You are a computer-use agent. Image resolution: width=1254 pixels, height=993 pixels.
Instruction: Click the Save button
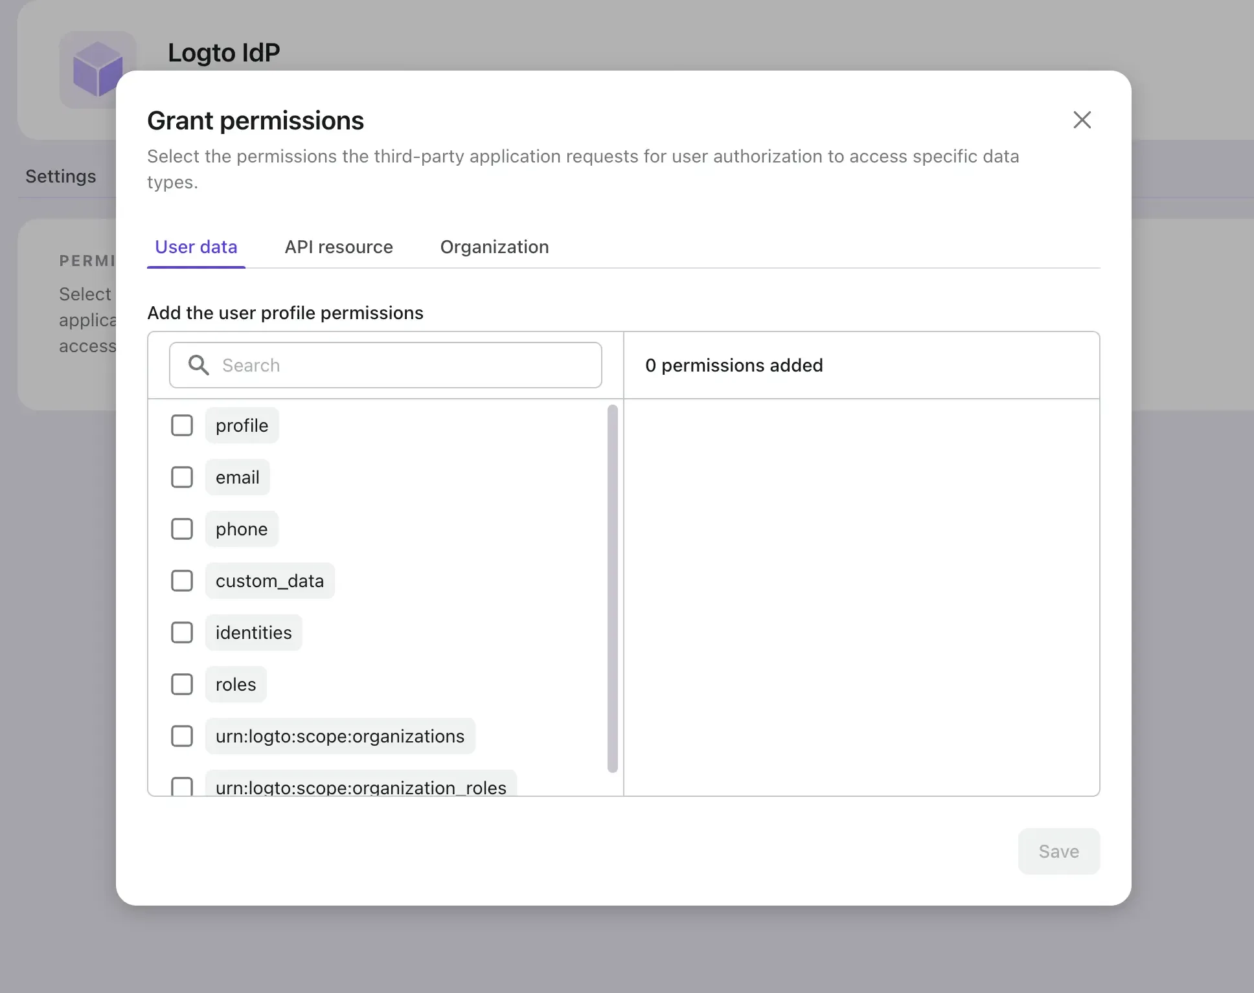[1058, 851]
